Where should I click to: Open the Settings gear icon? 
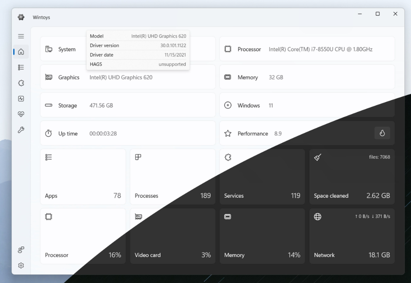pyautogui.click(x=21, y=265)
